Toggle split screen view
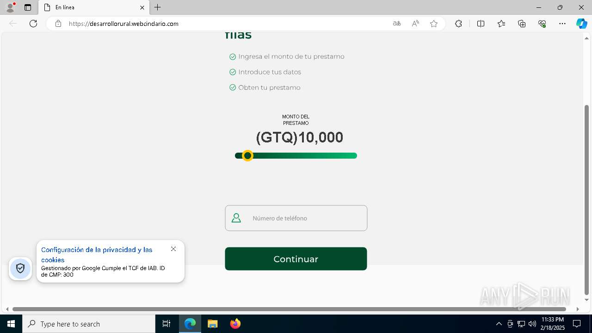 tap(481, 24)
